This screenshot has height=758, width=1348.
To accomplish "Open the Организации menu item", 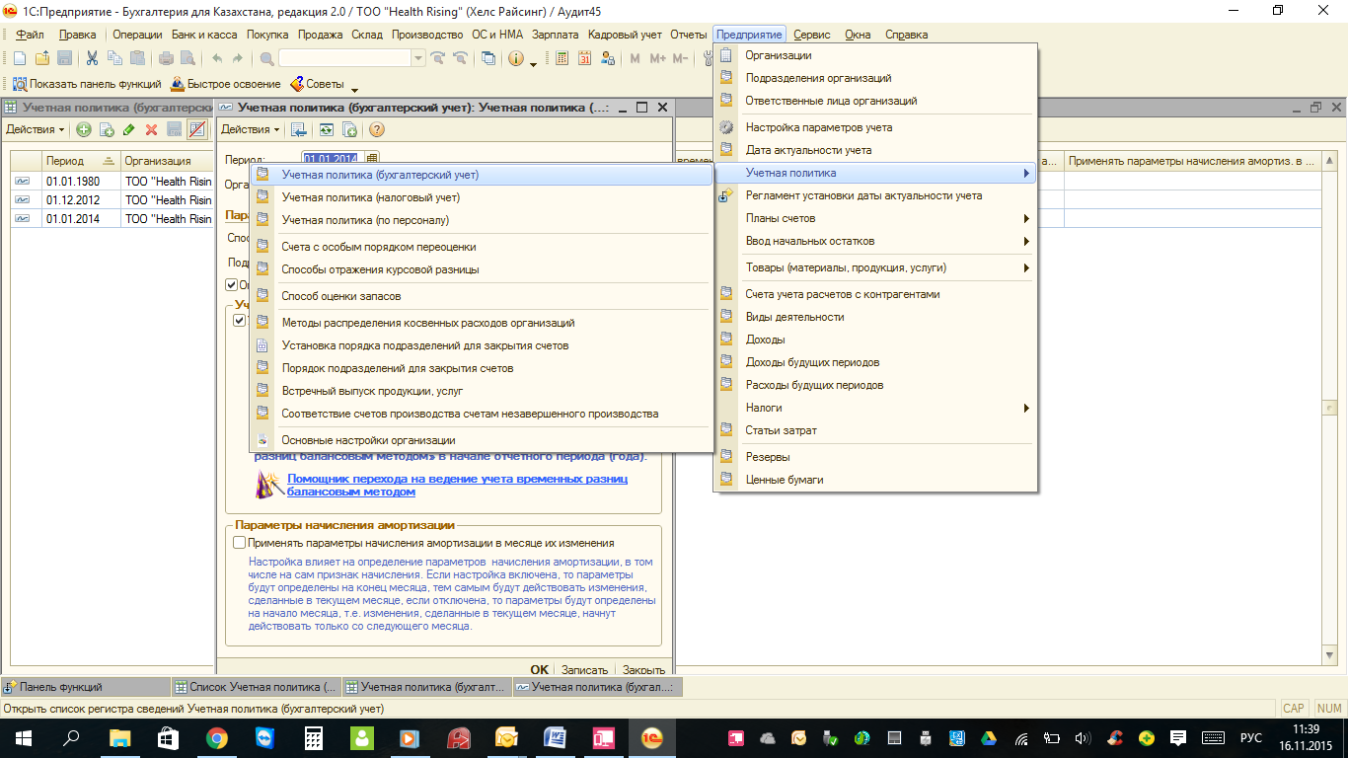I will 875,55.
